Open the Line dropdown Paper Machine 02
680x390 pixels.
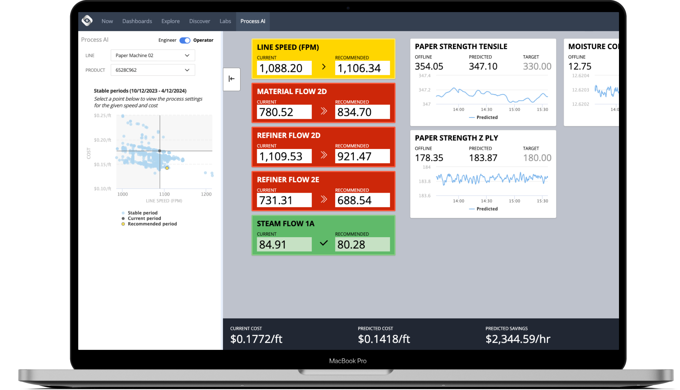coord(152,56)
